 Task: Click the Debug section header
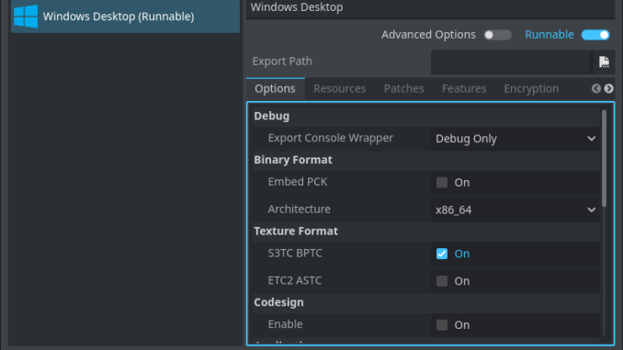pos(425,116)
